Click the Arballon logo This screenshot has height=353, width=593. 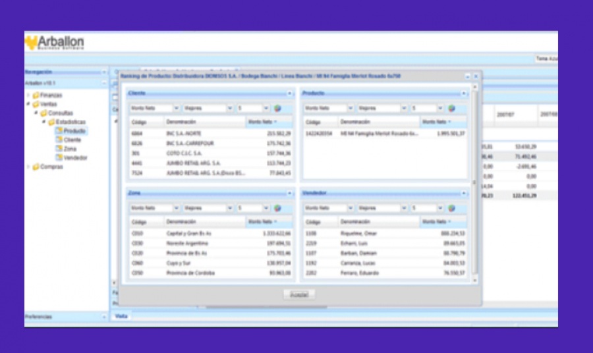click(55, 43)
